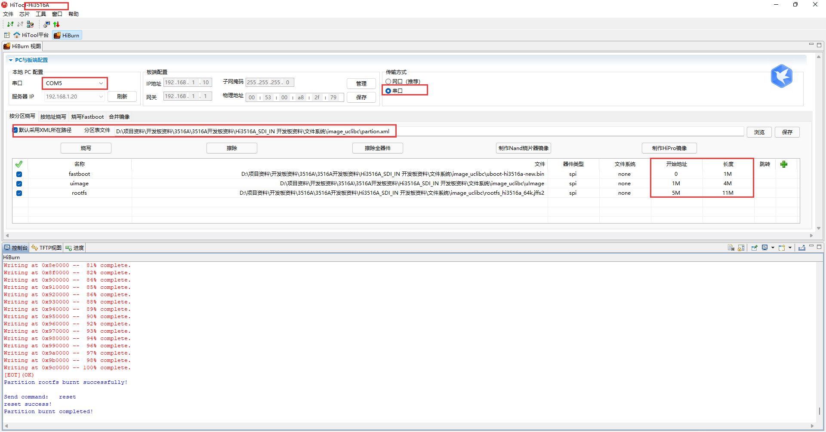Switch to the 进度 tab

pyautogui.click(x=75, y=248)
